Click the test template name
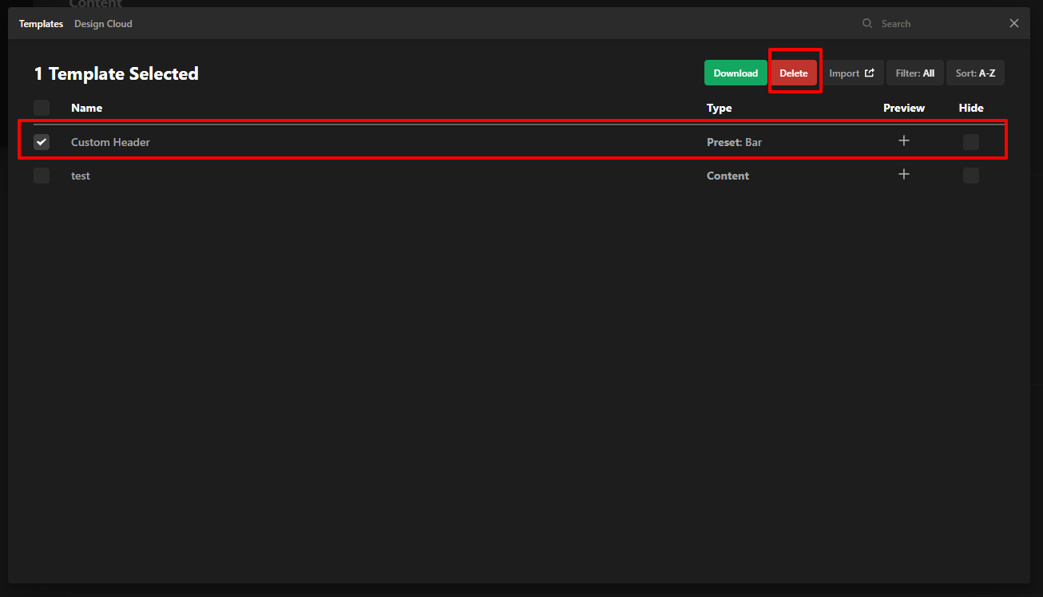Screen dimensions: 1043x597 [81, 176]
